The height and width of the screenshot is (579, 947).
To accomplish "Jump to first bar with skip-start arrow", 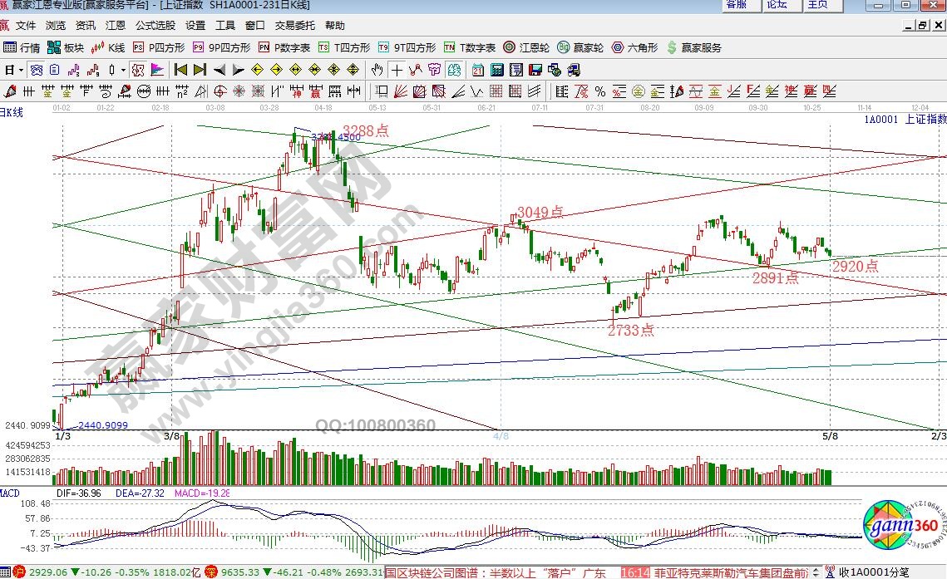I will [180, 70].
